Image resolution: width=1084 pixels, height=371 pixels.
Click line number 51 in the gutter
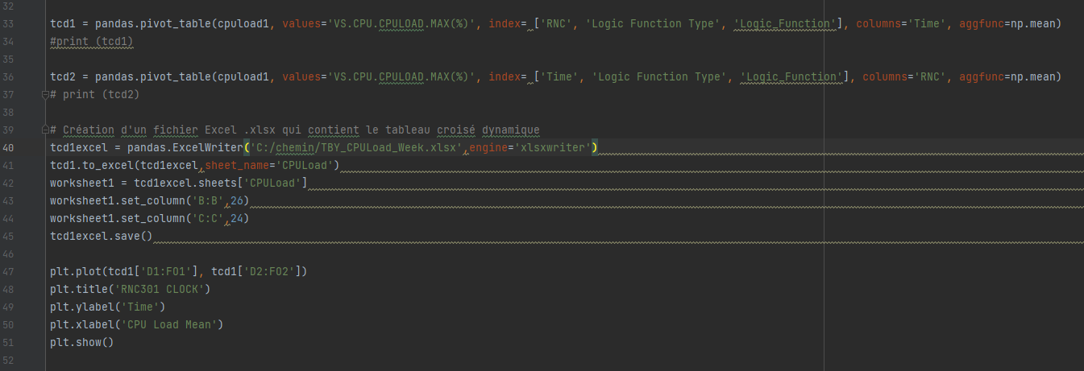(x=8, y=342)
